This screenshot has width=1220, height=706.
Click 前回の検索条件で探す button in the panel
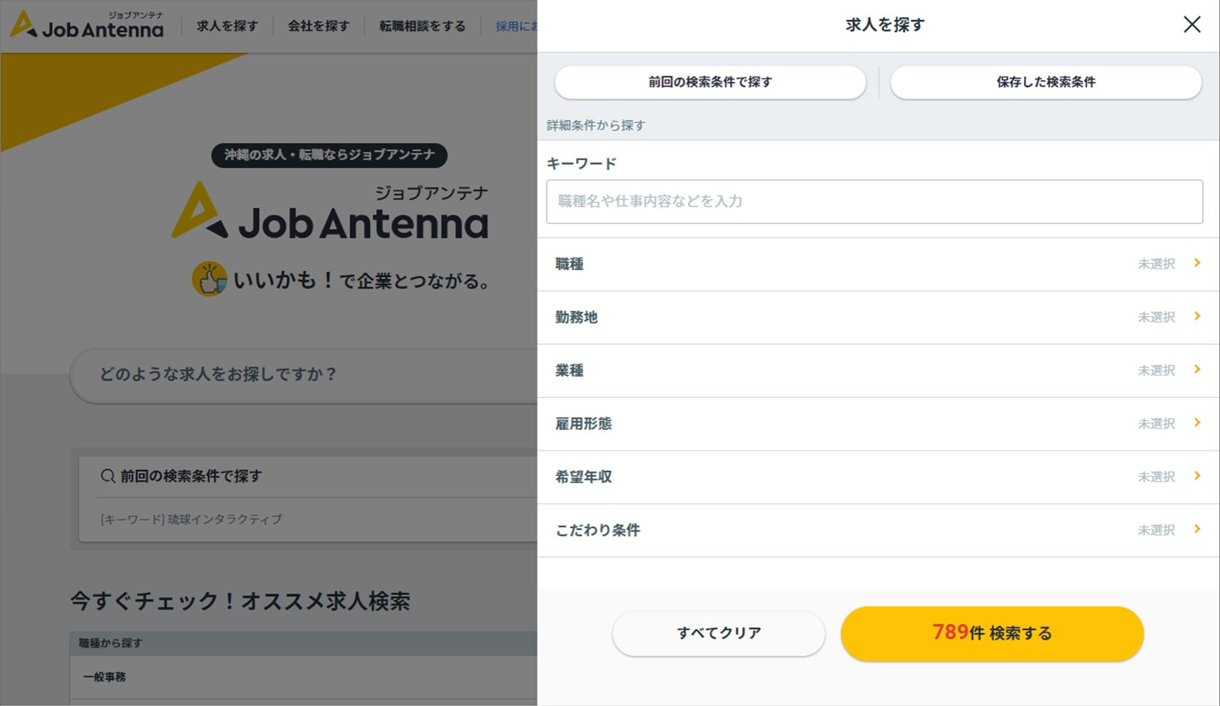(711, 83)
